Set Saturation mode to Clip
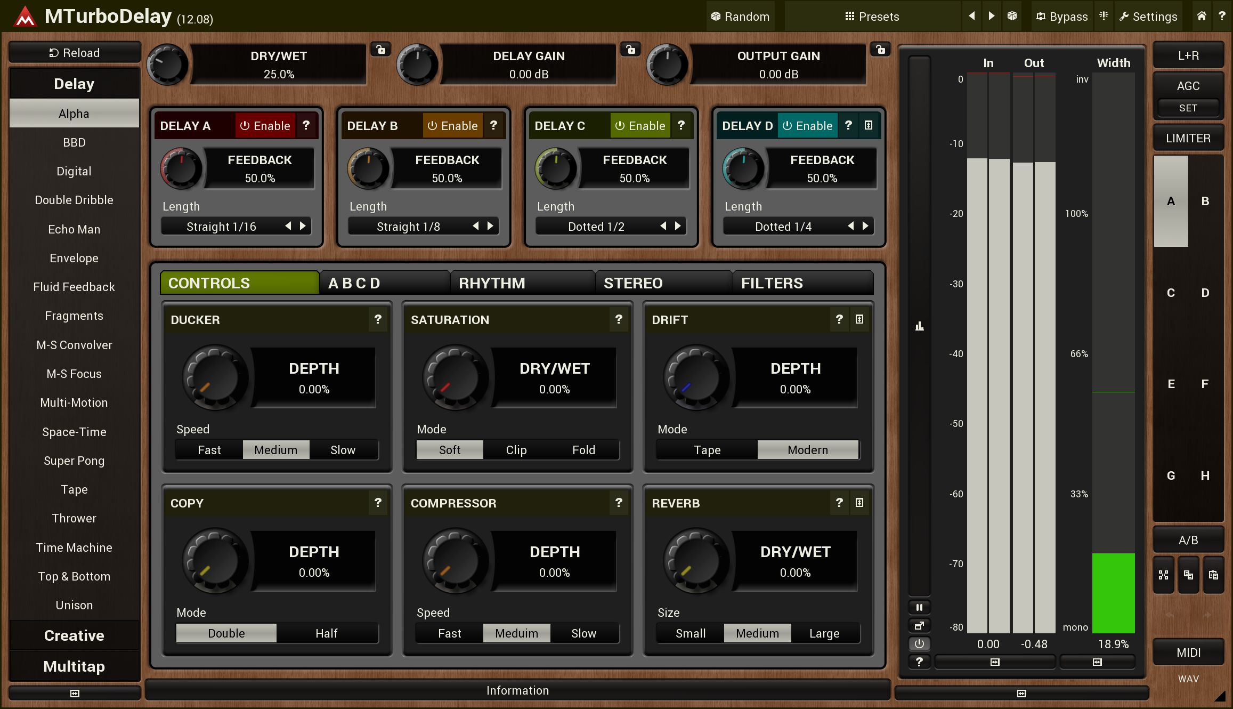Screen dimensions: 1233x709 (x=516, y=450)
